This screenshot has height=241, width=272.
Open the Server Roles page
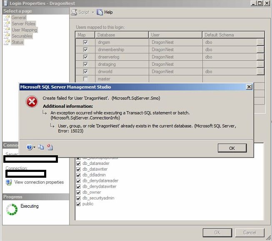(x=23, y=24)
